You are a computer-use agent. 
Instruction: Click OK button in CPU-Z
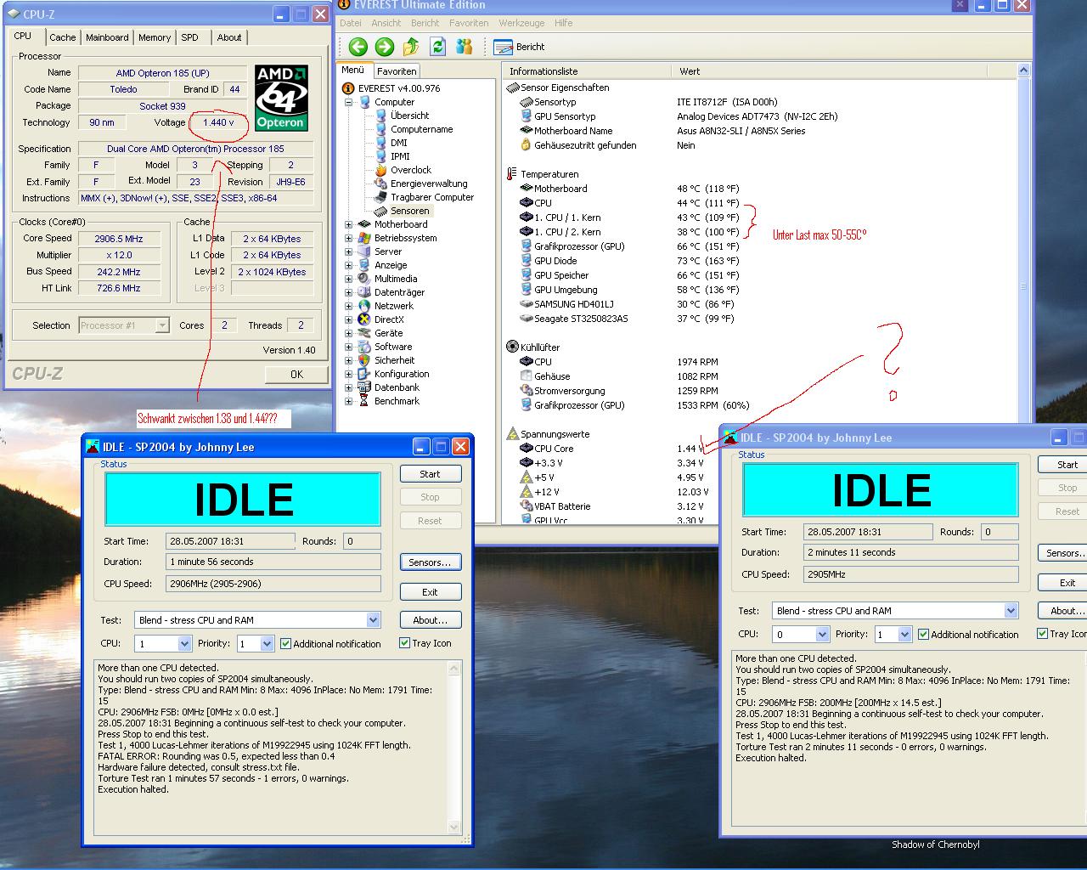(296, 375)
